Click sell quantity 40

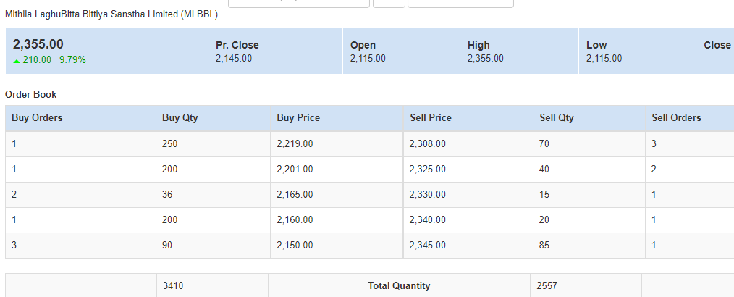[544, 169]
